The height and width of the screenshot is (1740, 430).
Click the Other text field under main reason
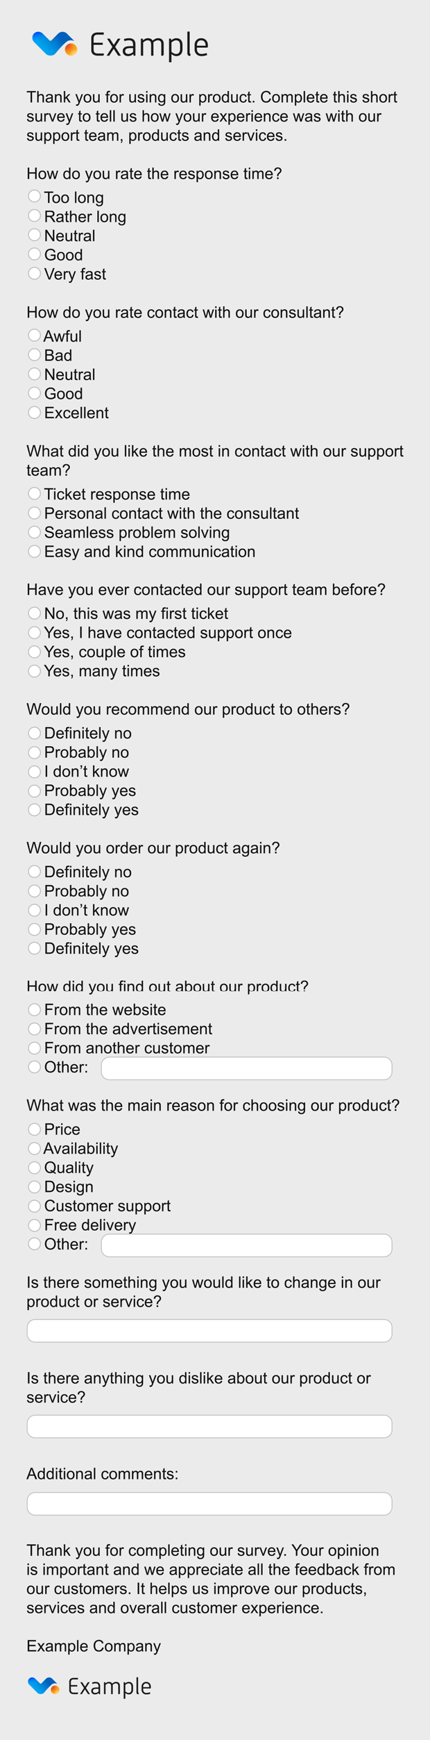pos(246,1245)
